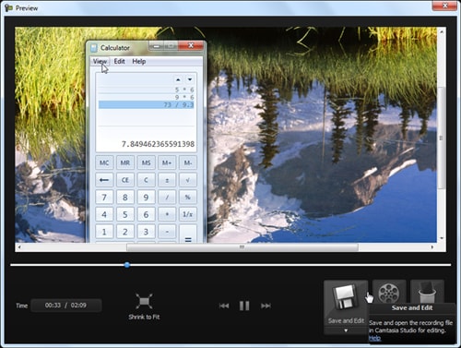
Task: Click the MR memory recall button
Action: [125, 162]
